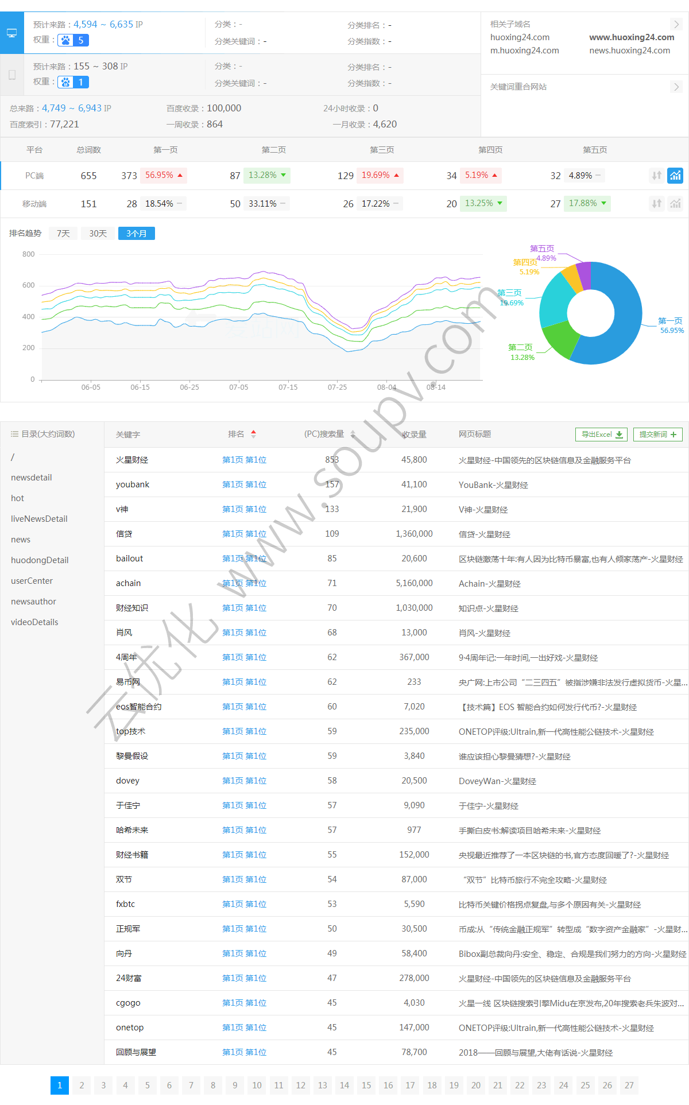The height and width of the screenshot is (1105, 689).
Task: Click keyword eos智能合约 in the table
Action: (x=139, y=707)
